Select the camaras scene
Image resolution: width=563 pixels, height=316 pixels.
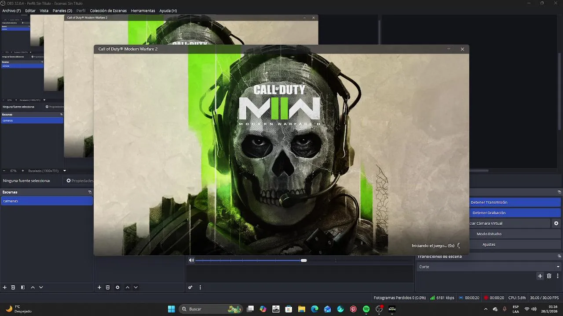(47, 201)
